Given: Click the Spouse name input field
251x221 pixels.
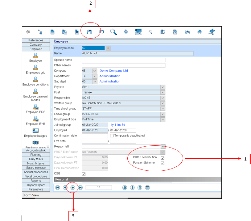Looking at the screenshot, I should pos(123,60).
